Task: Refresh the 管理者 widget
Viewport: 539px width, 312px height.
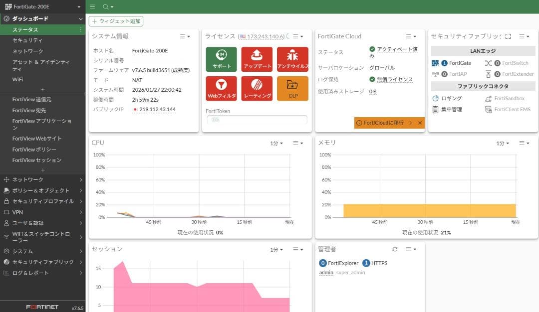Action: (395, 249)
